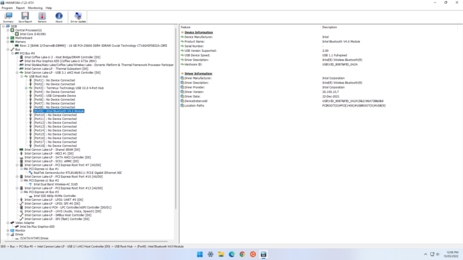Image resolution: width=463 pixels, height=260 pixels.
Task: Select Port1 No Device Connected
Action: pos(54,80)
